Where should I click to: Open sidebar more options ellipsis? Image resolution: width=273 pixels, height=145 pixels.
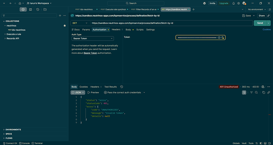point(64,16)
